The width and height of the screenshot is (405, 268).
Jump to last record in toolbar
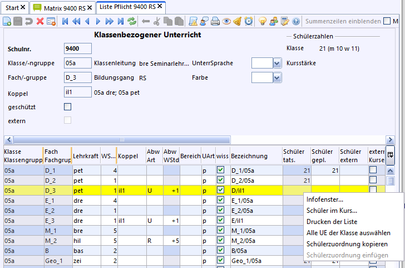[x=121, y=21]
